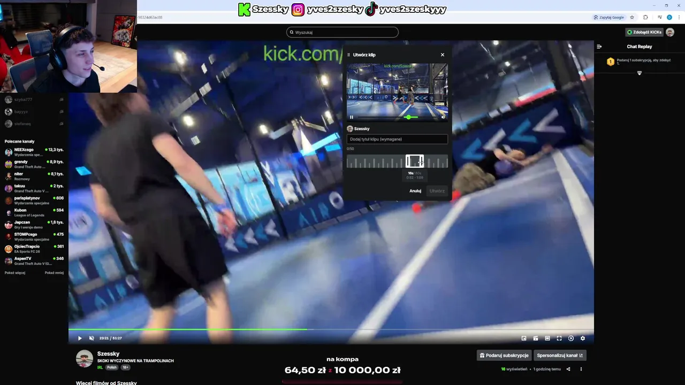Open the takuu recommended channel
The image size is (685, 385).
pyautogui.click(x=34, y=188)
